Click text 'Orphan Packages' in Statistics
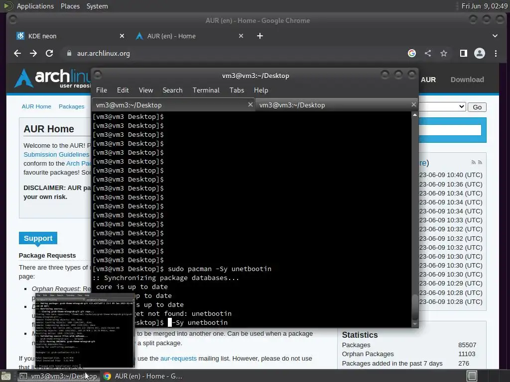The width and height of the screenshot is (510, 382). coord(368,354)
